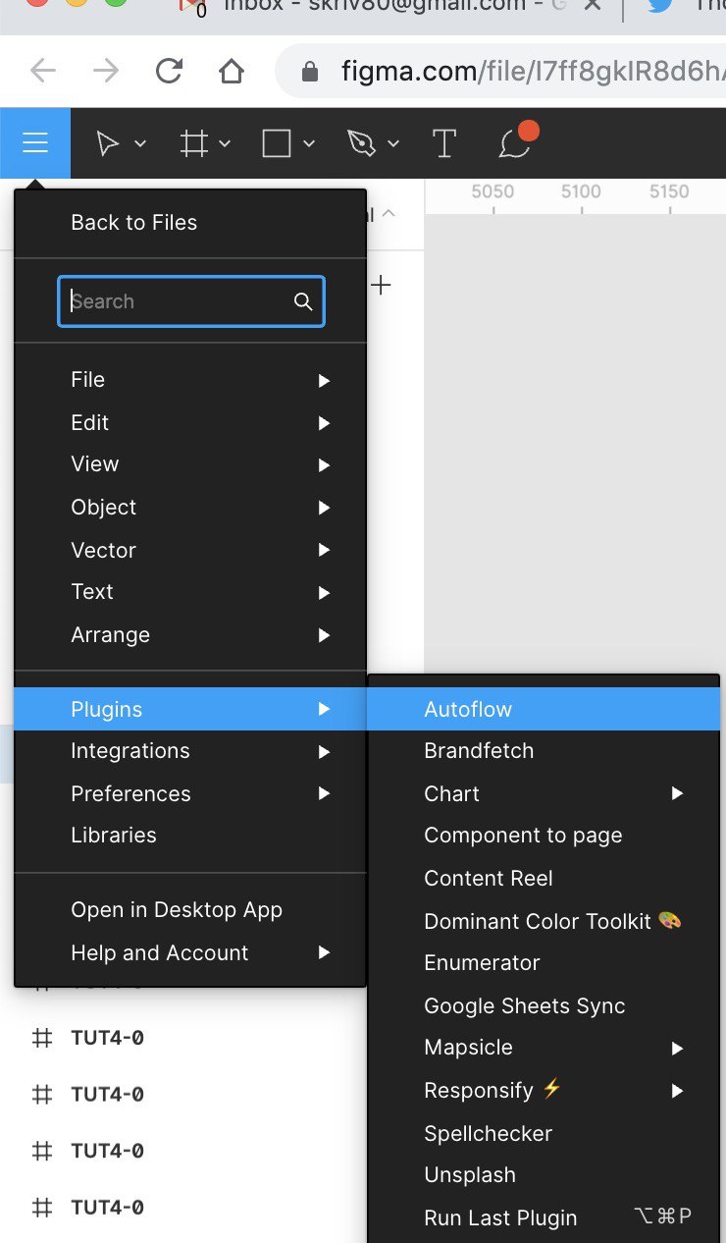Open the Frame tool options chevron

pyautogui.click(x=225, y=144)
